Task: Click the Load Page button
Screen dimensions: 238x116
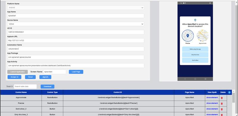Action: [x=76, y=72]
